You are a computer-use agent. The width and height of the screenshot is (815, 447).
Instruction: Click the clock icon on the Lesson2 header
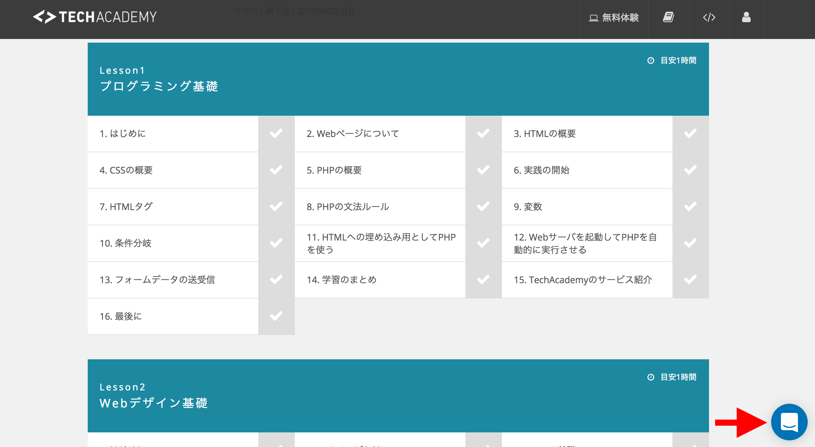coord(651,377)
